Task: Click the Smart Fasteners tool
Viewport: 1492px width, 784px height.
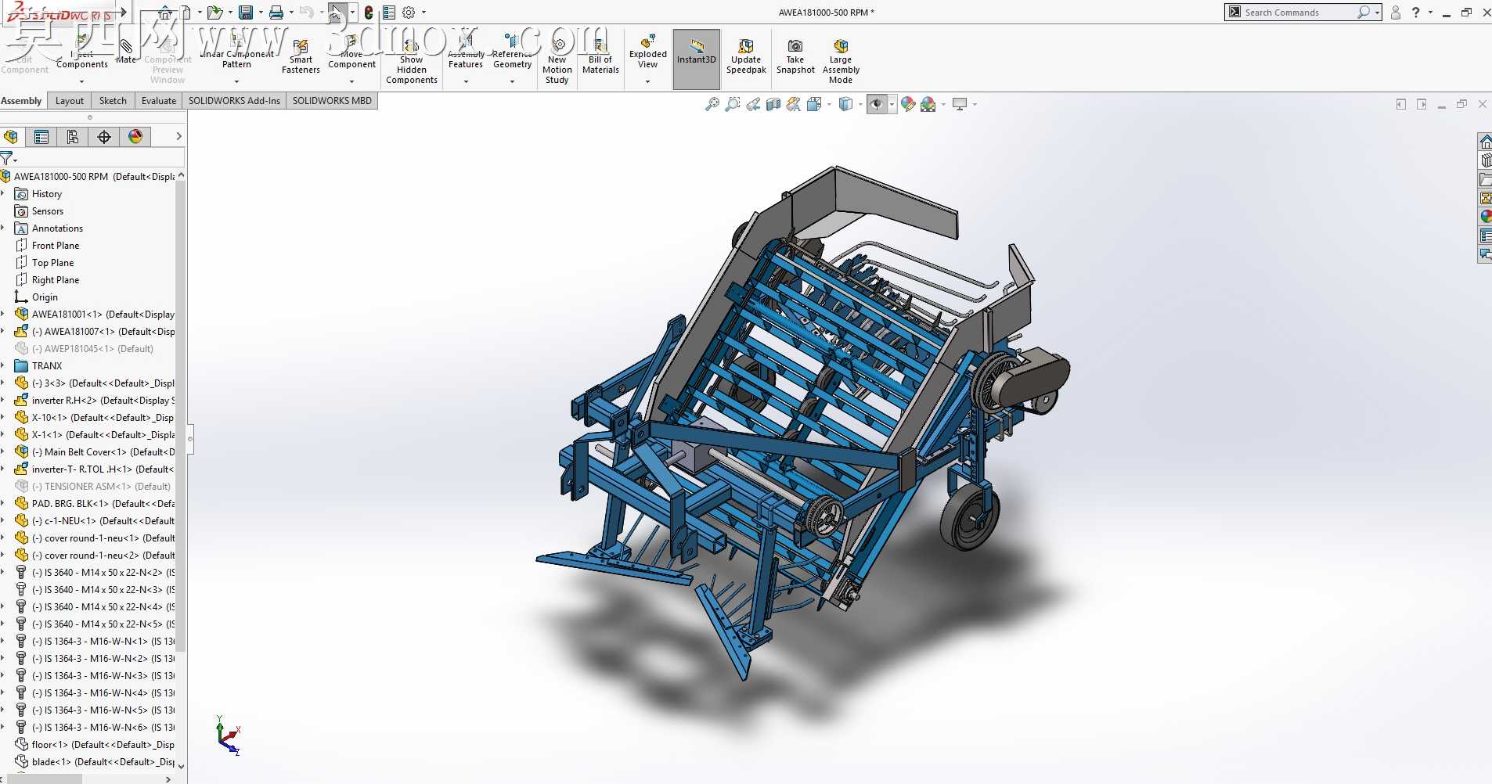Action: pos(301,56)
